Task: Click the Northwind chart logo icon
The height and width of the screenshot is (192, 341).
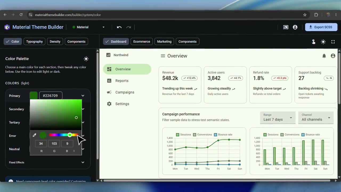Action: (108, 55)
